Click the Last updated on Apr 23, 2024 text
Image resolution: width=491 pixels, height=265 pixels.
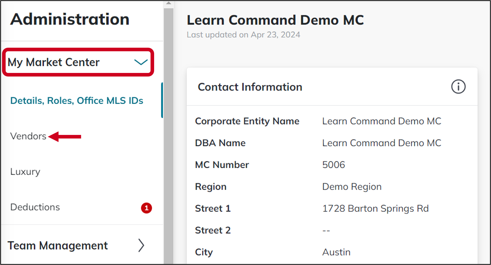point(243,35)
